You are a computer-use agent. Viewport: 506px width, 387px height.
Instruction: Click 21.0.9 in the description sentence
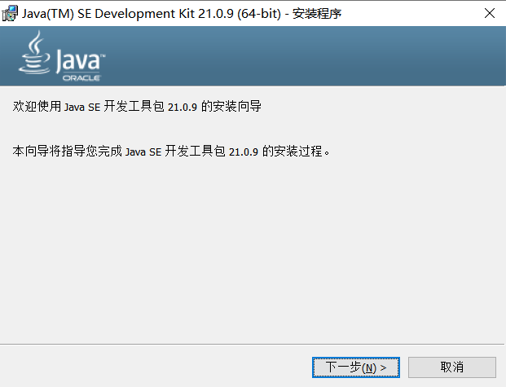[x=244, y=152]
